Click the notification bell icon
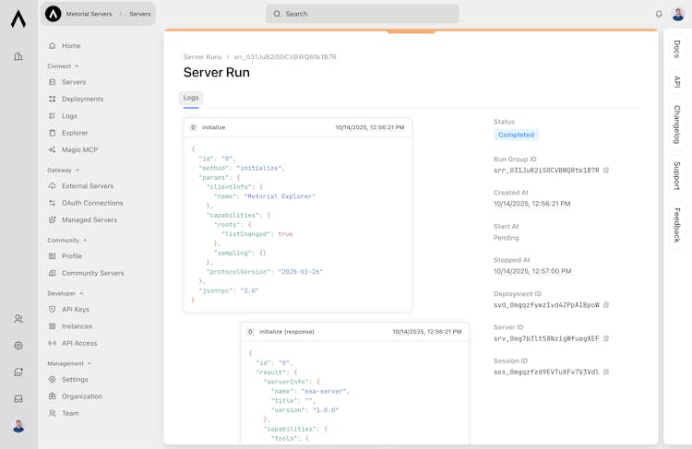Screen dimensions: 692x449 659,14
